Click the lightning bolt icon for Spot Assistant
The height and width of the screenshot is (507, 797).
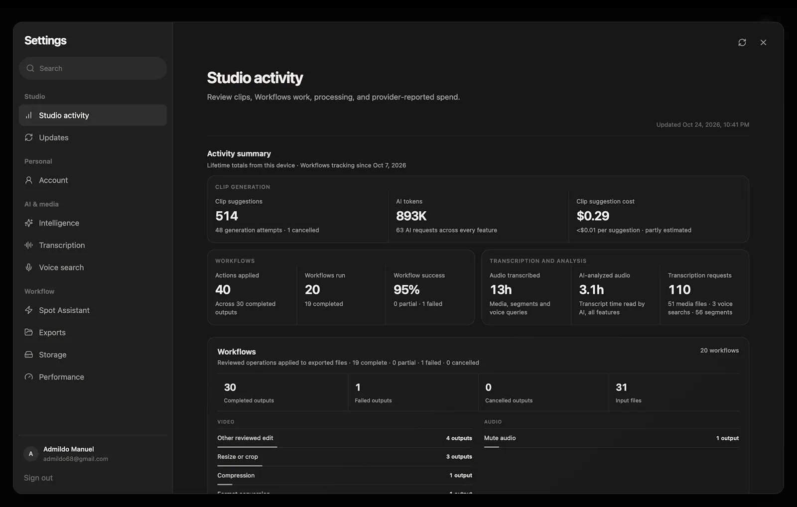pyautogui.click(x=29, y=310)
